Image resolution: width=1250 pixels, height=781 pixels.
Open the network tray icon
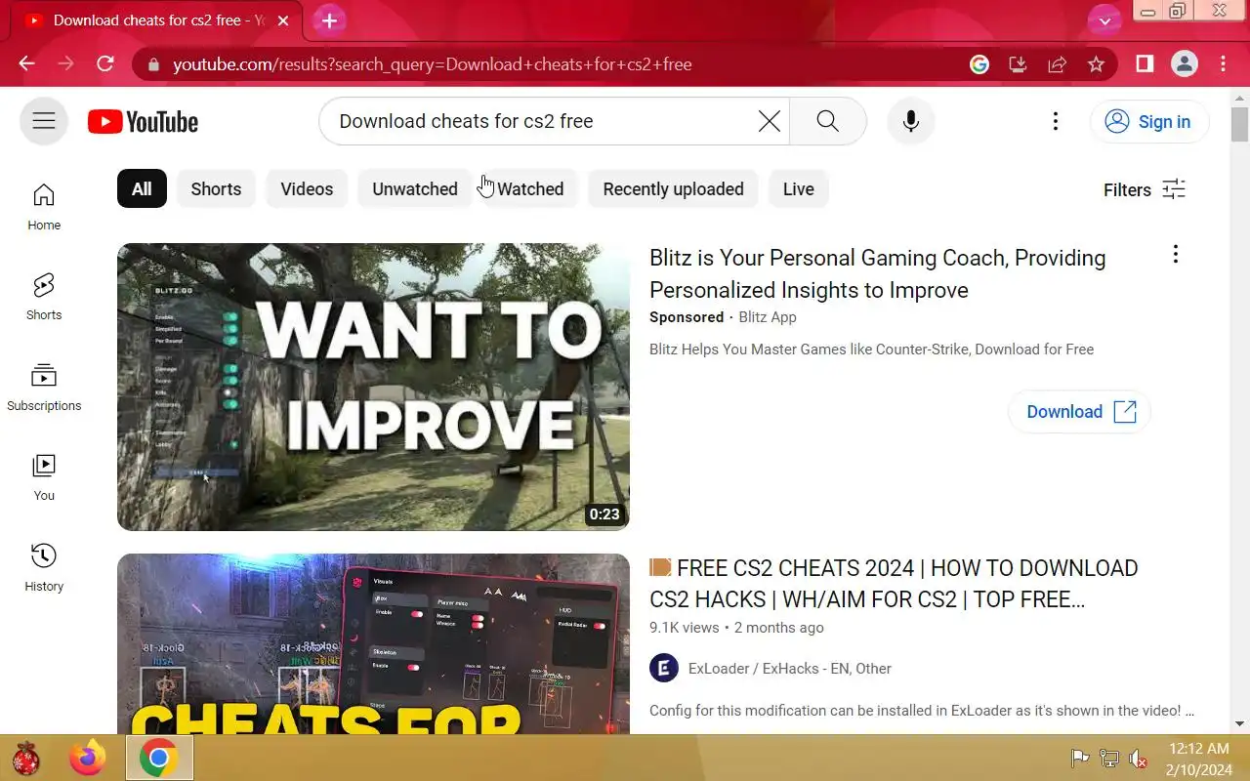click(x=1109, y=758)
